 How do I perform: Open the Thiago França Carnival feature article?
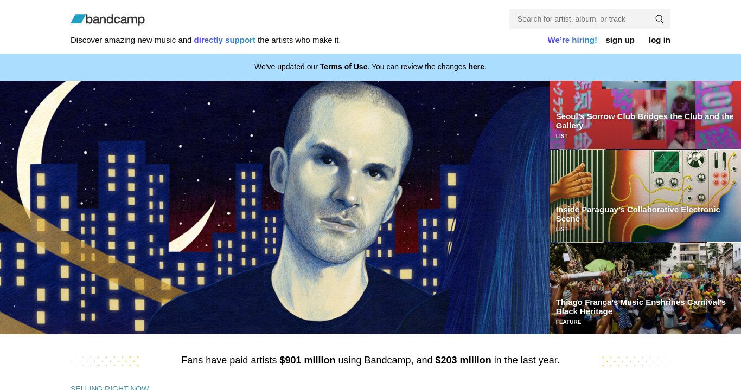[641, 307]
